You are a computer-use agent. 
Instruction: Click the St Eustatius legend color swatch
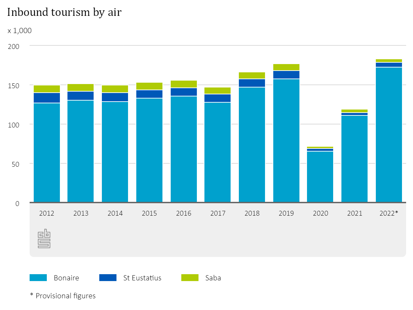tap(108, 278)
